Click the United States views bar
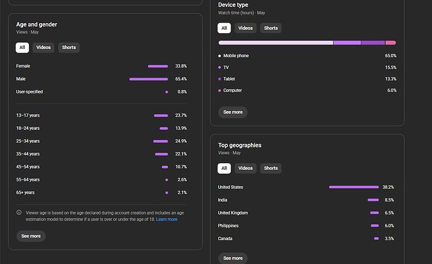The width and height of the screenshot is (432, 264). point(354,187)
